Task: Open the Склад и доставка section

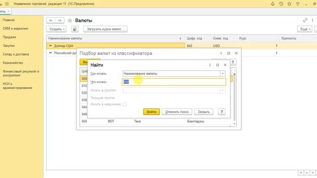Action: pos(16,54)
